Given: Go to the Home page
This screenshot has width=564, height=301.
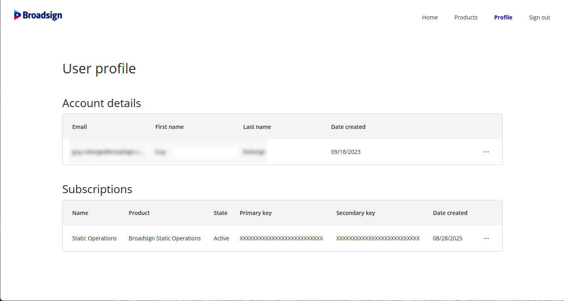Looking at the screenshot, I should [430, 17].
